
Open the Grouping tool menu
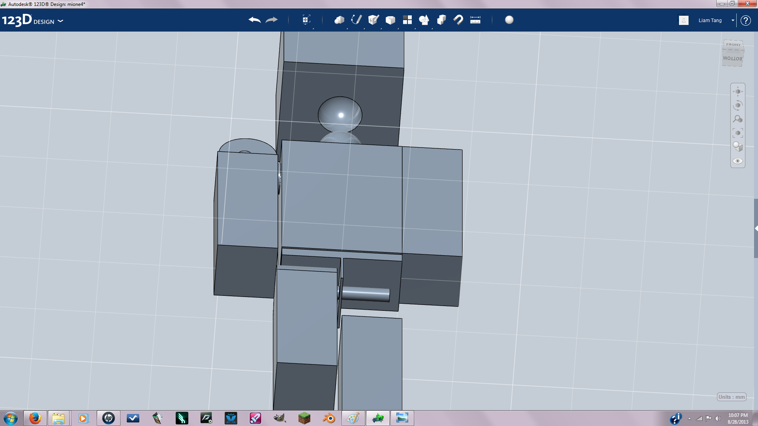pos(424,20)
